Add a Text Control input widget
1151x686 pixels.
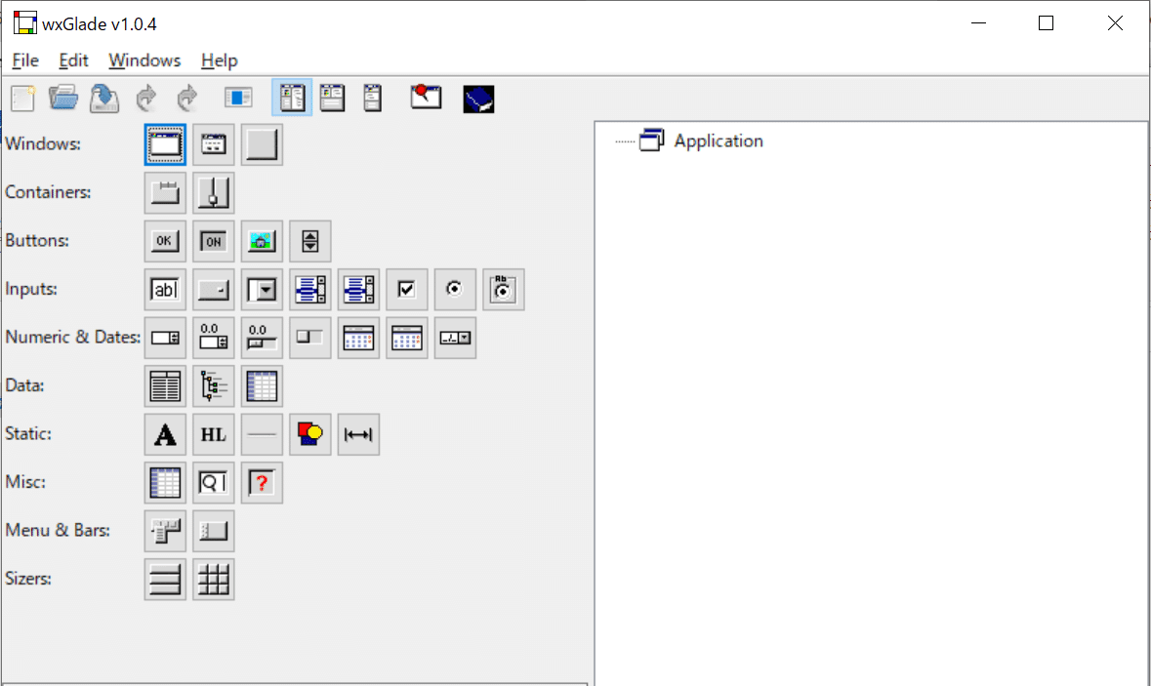tap(165, 290)
